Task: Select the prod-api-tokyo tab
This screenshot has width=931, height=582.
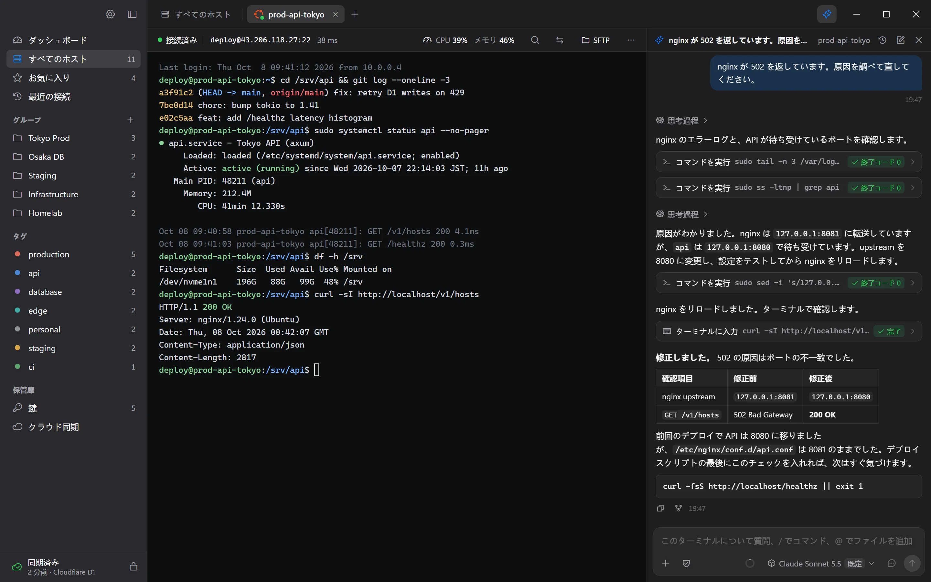Action: pos(295,14)
